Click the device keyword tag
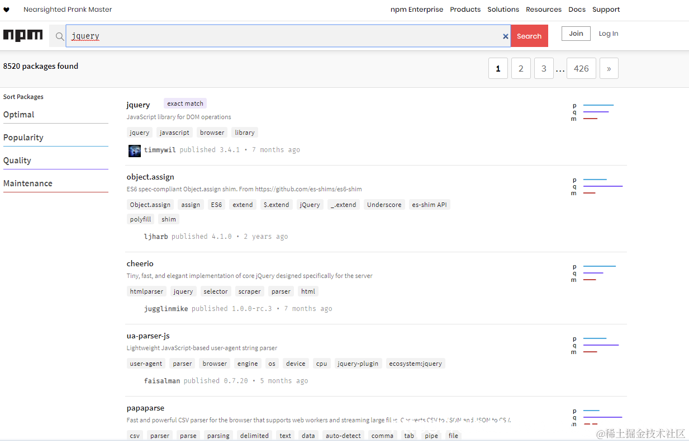The width and height of the screenshot is (689, 443). coord(296,364)
